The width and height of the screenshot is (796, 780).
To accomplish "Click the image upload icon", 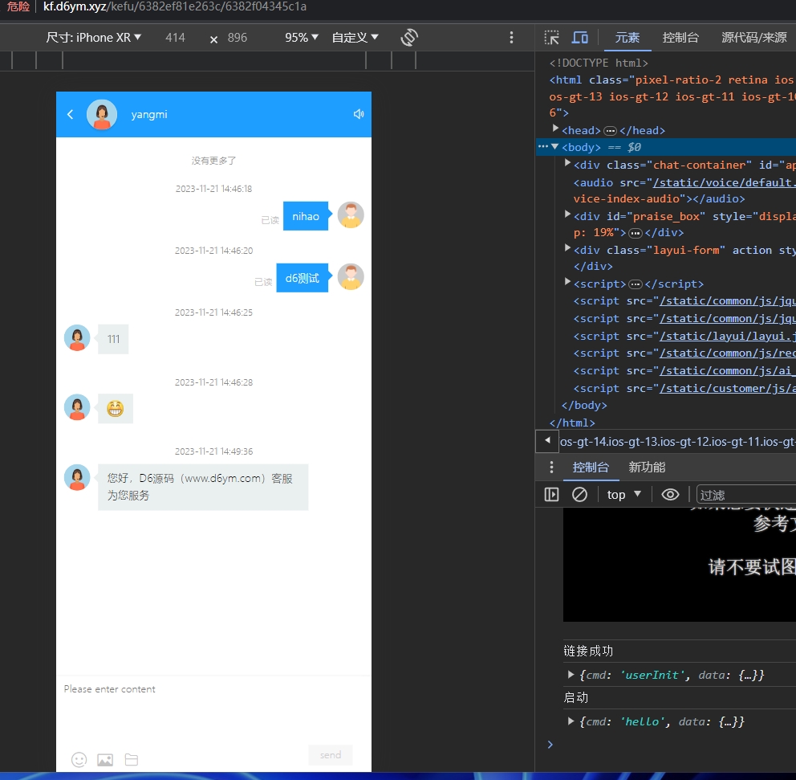I will [105, 760].
